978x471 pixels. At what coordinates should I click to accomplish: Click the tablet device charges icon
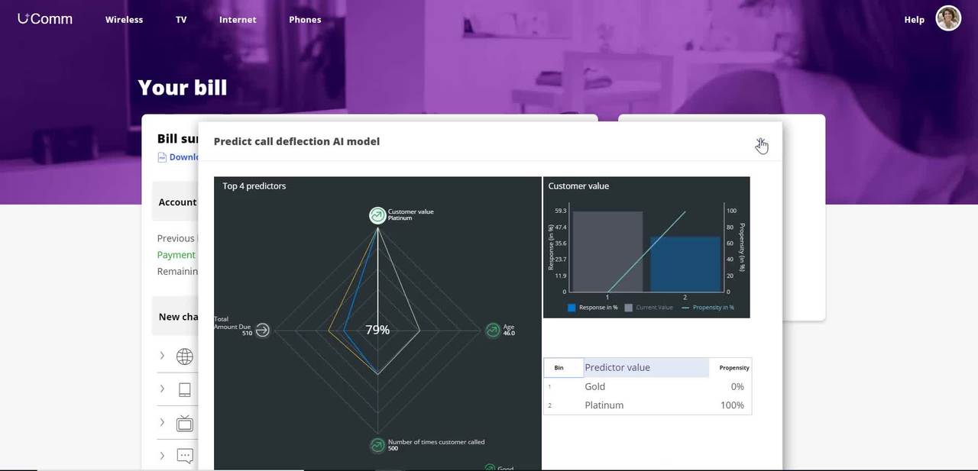[x=184, y=389]
